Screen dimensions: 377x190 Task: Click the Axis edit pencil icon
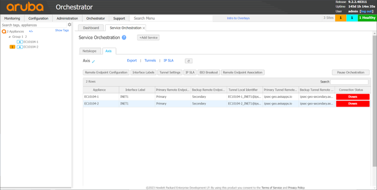point(93,62)
